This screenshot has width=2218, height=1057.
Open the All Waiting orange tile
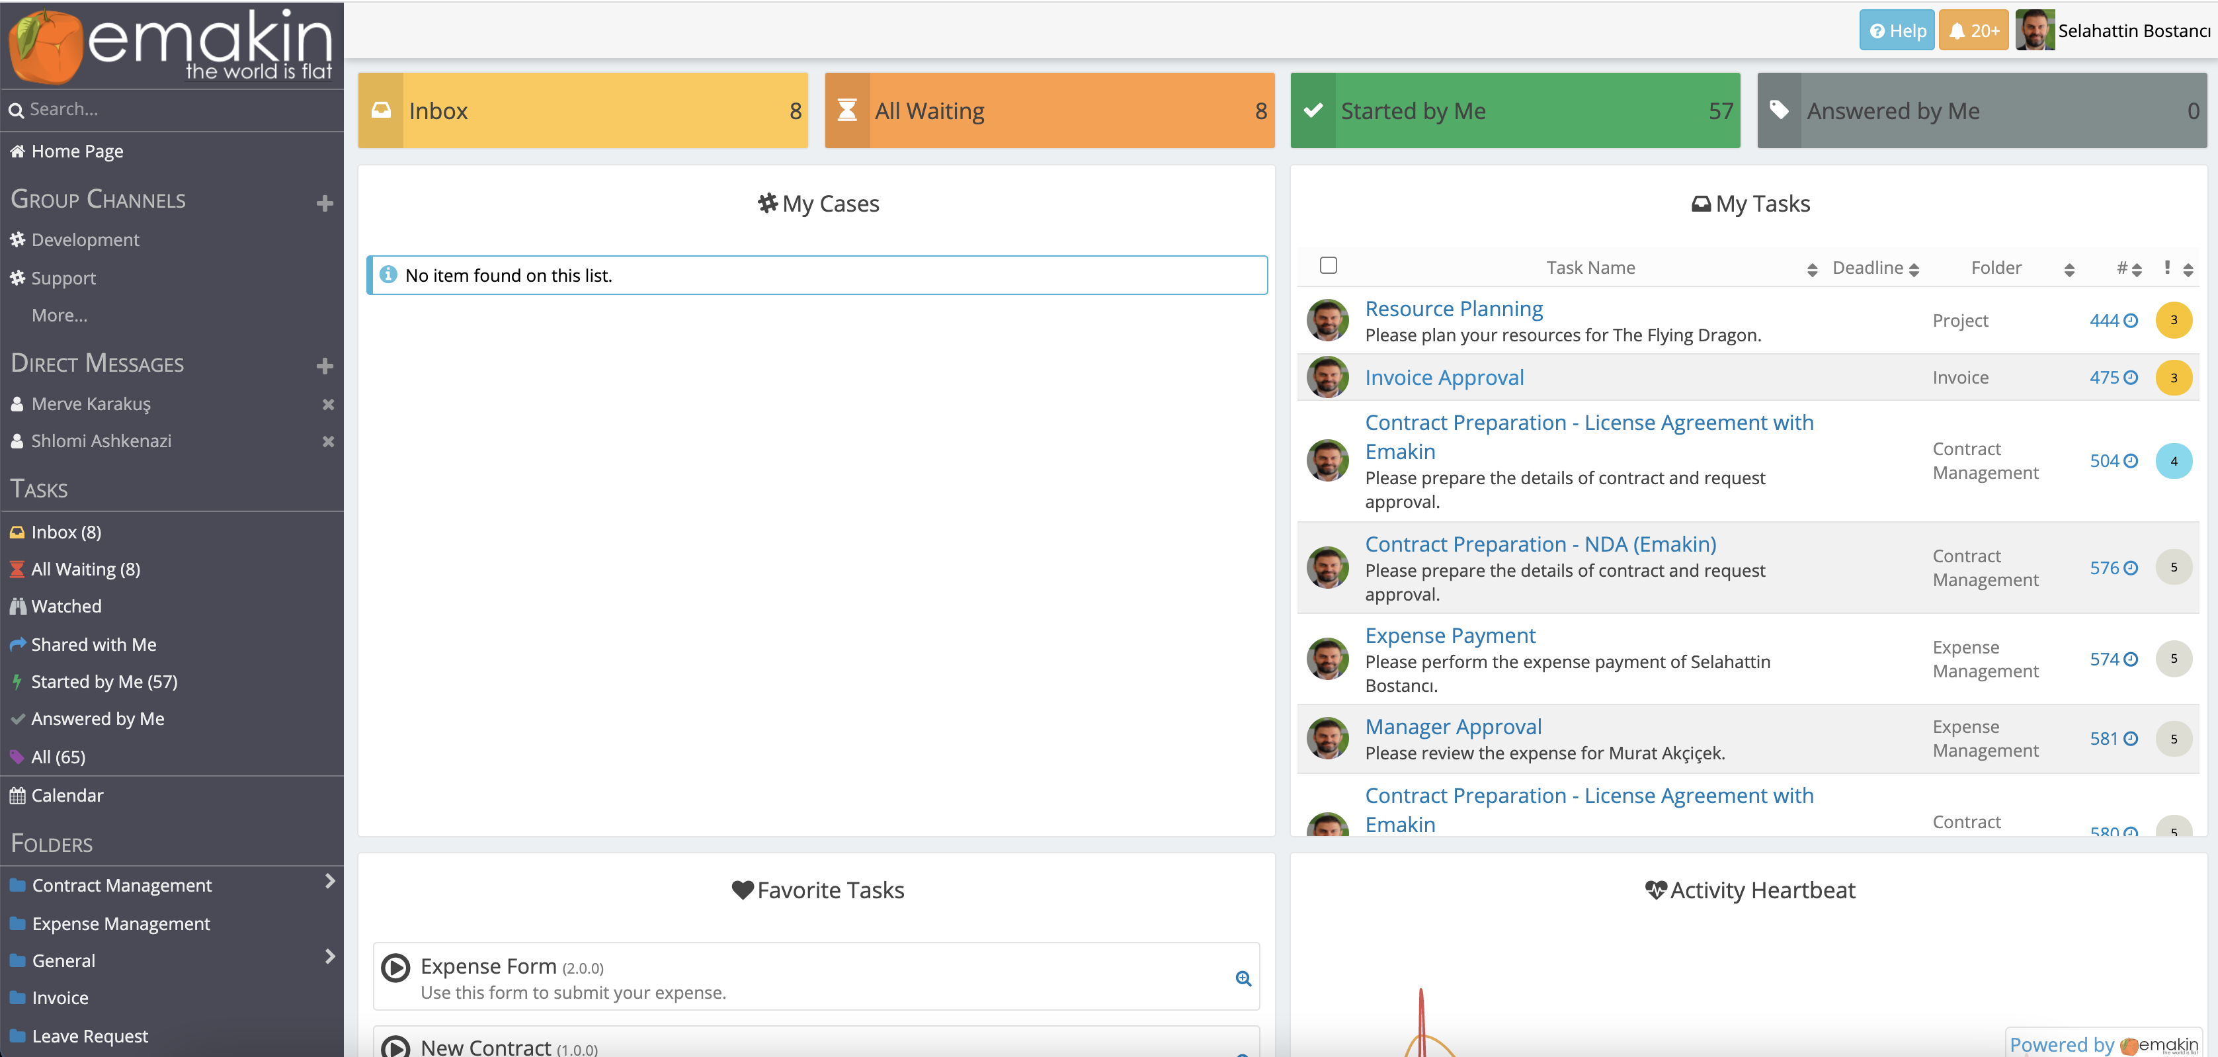tap(1049, 111)
